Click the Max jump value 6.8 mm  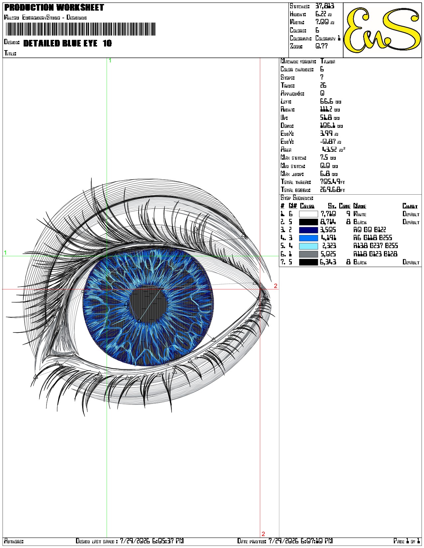(329, 174)
